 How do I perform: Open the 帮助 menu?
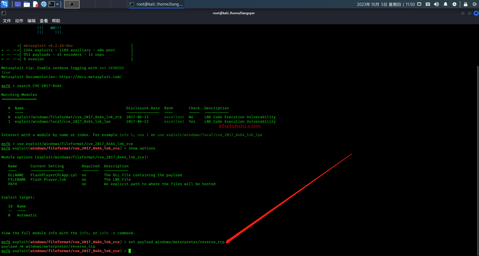point(56,21)
